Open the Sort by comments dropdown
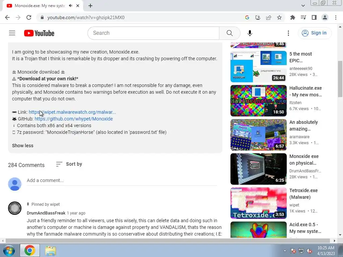This screenshot has width=343, height=257. 69,164
